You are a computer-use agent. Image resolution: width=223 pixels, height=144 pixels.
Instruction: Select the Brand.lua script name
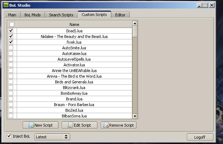point(74,99)
